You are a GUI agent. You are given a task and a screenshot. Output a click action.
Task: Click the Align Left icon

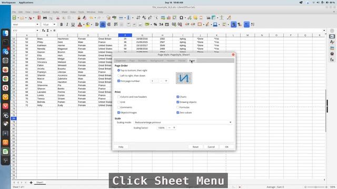click(97, 25)
